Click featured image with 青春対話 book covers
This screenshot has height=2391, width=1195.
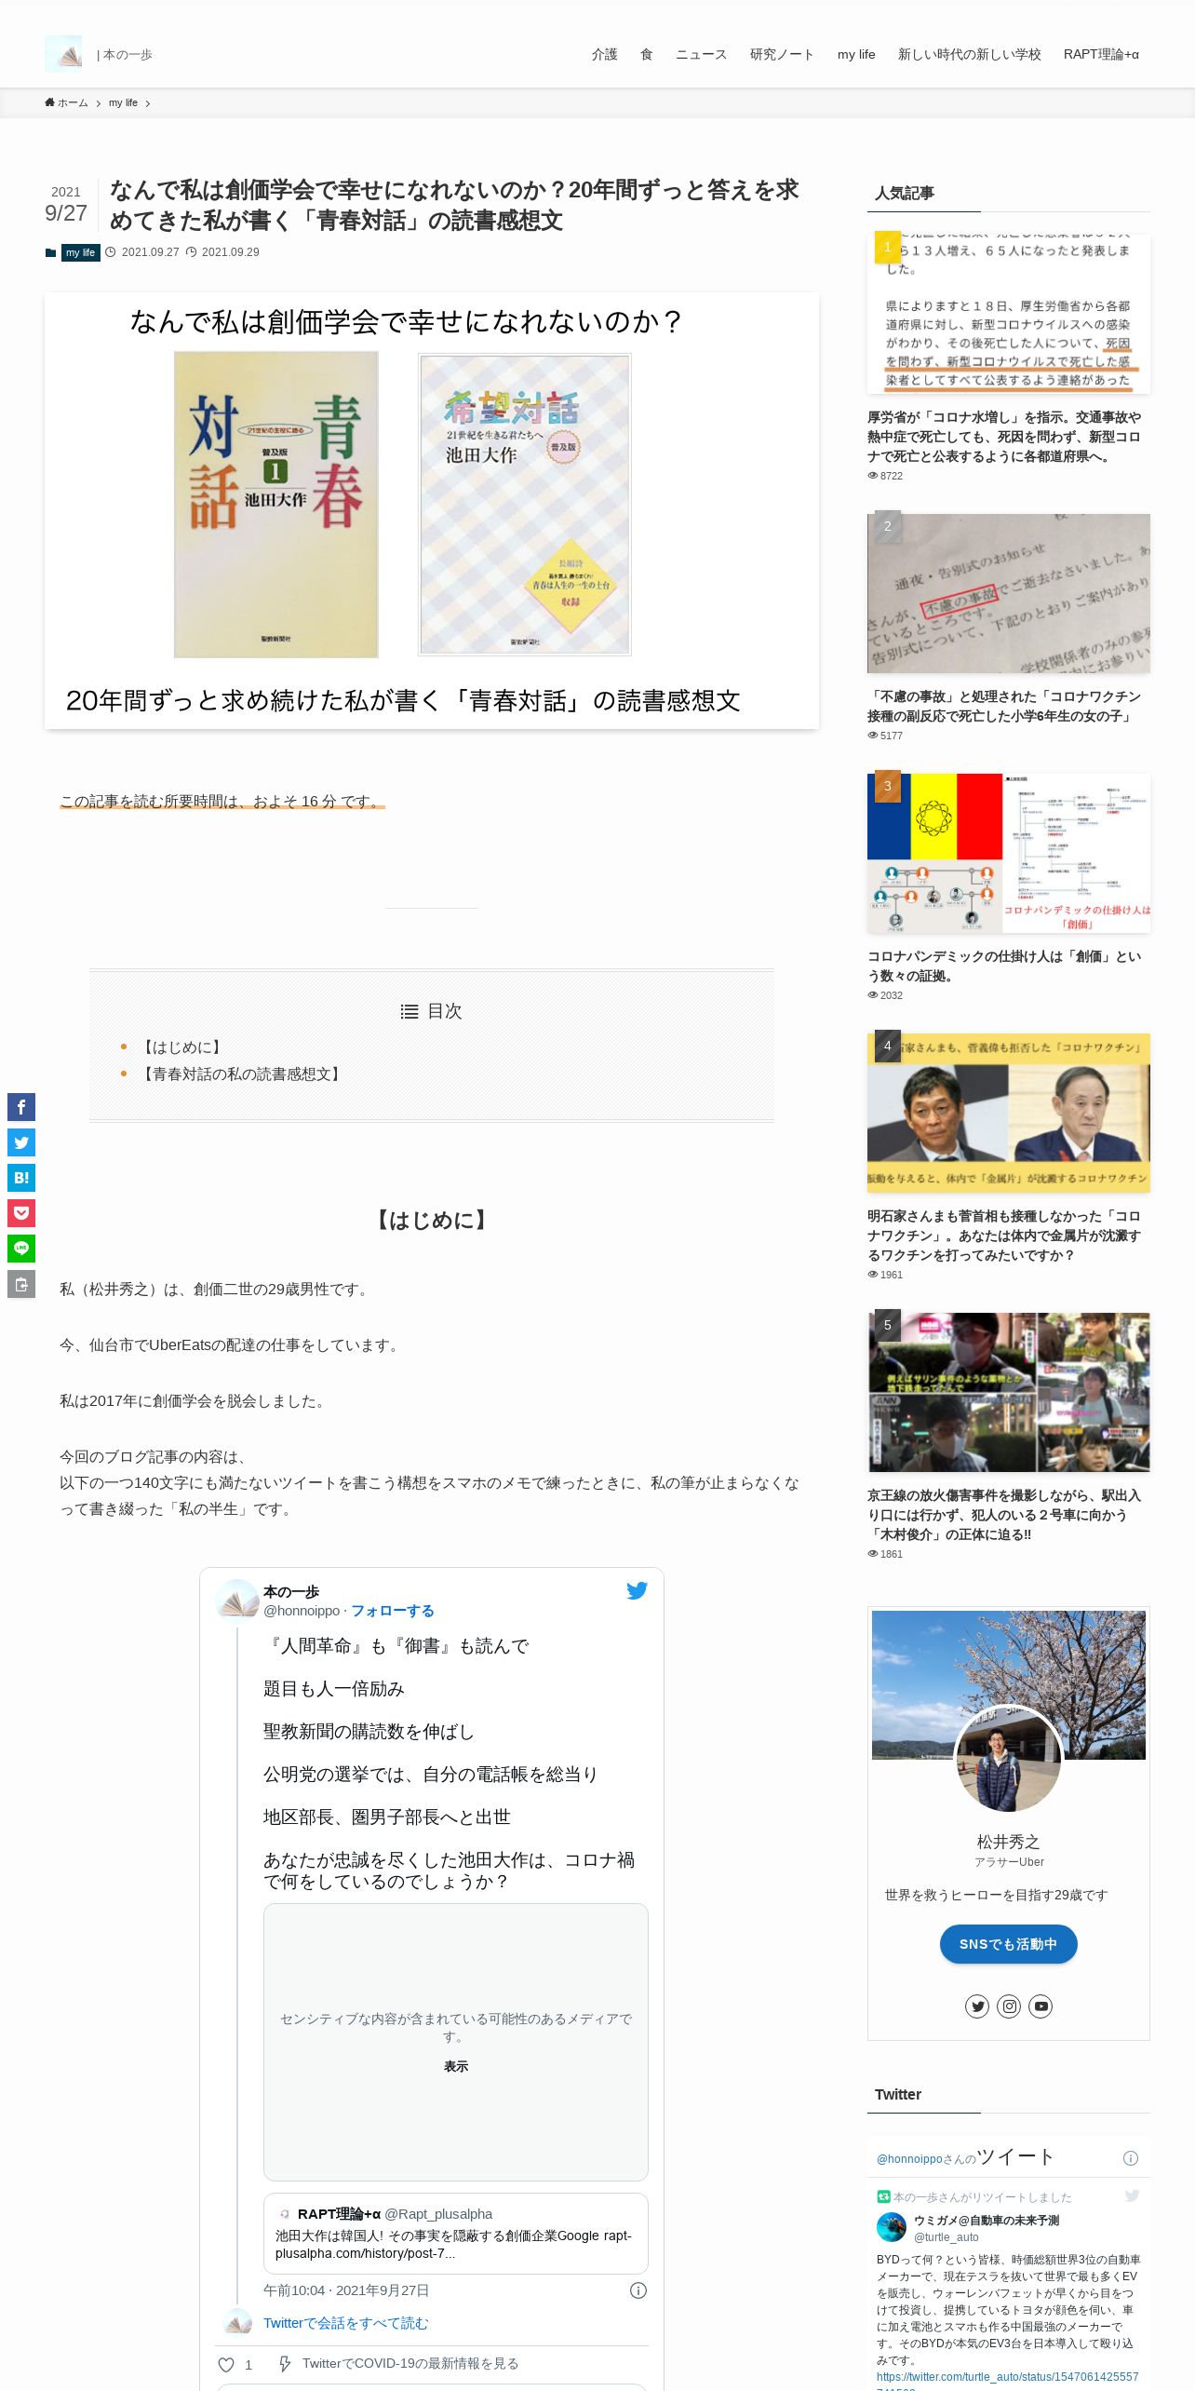click(x=432, y=510)
